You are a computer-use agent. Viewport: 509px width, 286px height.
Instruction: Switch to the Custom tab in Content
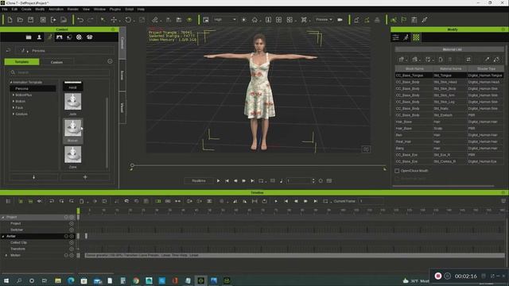(56, 62)
